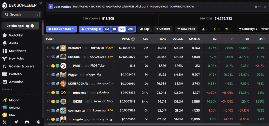Open Gainers & Losers arrows icon
The height and width of the screenshot is (126, 269).
(4, 66)
